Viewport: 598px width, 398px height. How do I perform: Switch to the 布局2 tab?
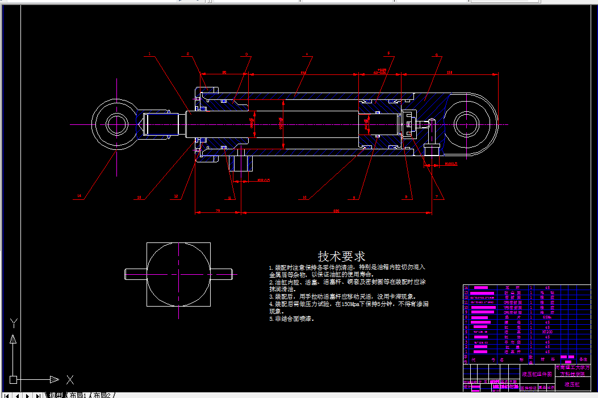102,395
